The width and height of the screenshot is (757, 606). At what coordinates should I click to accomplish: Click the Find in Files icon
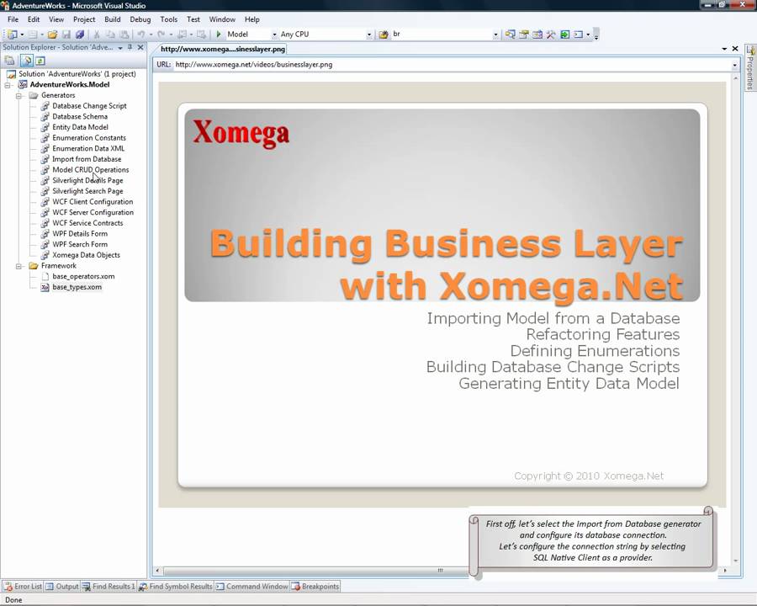click(x=384, y=35)
